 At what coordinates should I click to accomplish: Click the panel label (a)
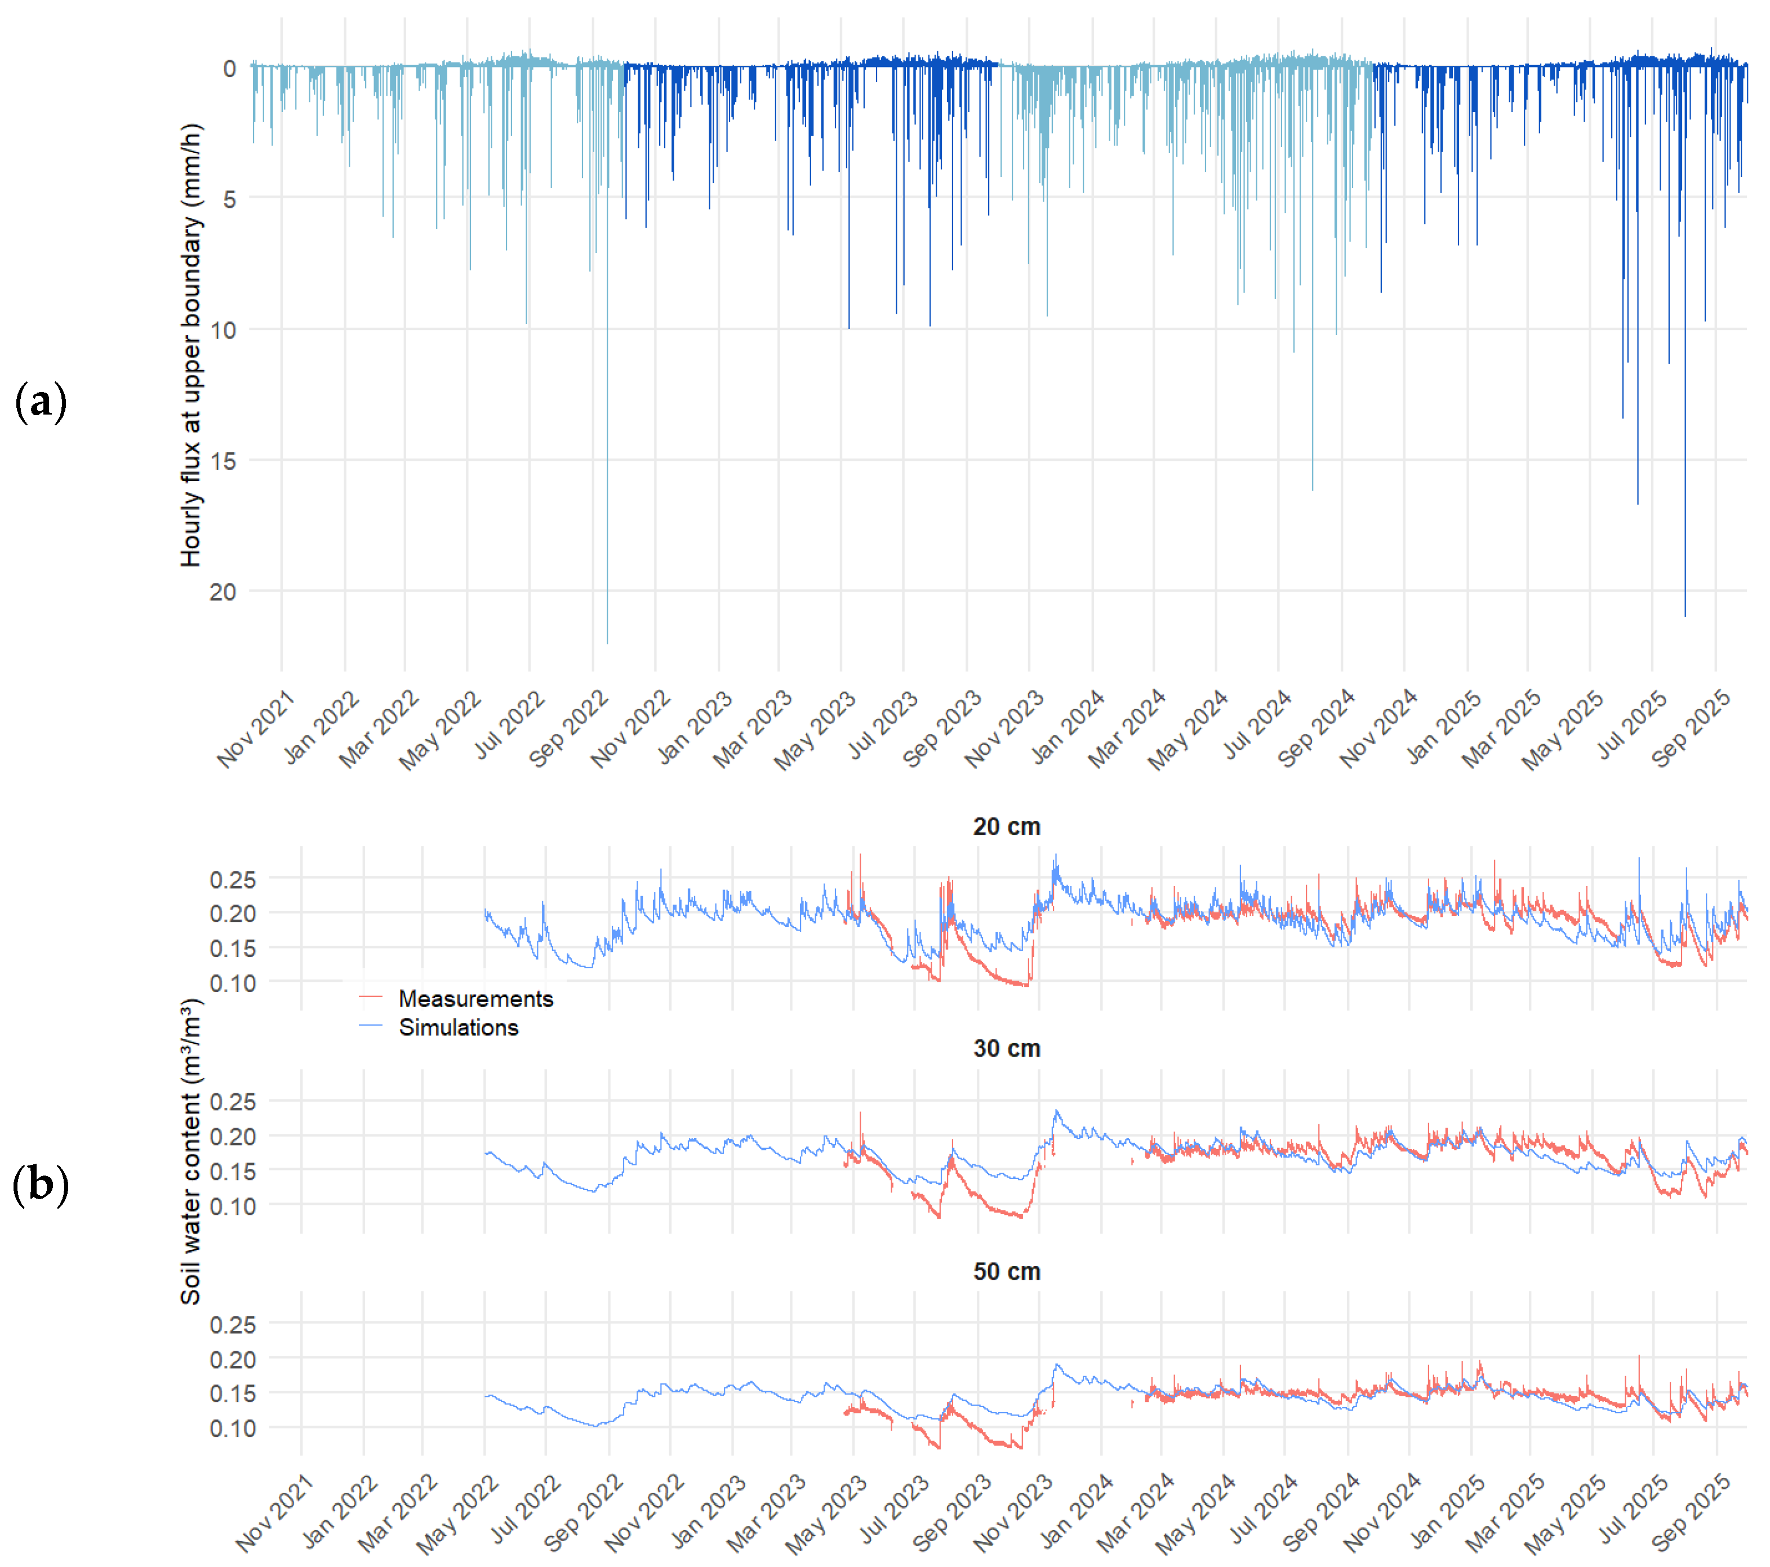click(41, 403)
